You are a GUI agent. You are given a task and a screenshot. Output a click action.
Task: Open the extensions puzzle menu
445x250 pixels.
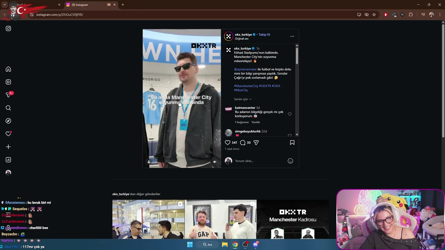[x=411, y=15]
